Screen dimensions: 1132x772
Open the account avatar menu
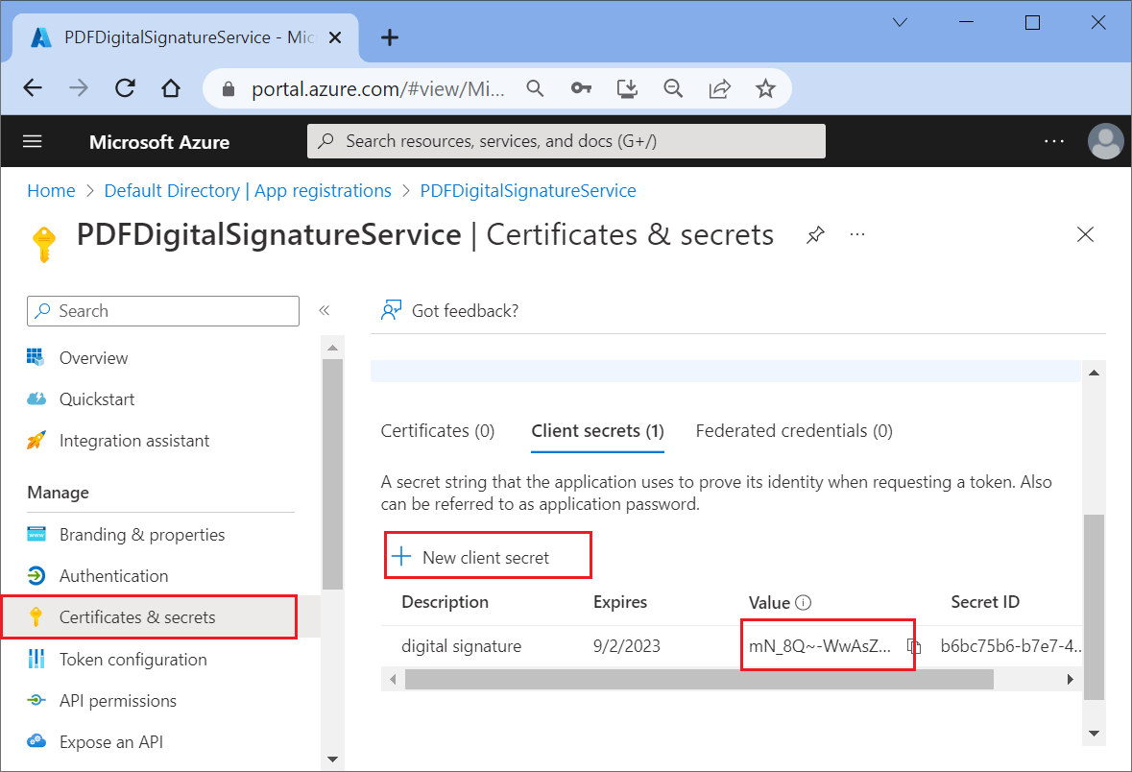coord(1105,140)
